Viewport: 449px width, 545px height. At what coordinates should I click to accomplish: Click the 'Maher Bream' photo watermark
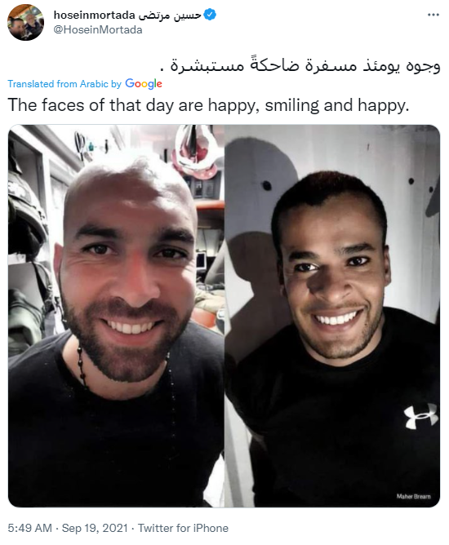tap(414, 496)
